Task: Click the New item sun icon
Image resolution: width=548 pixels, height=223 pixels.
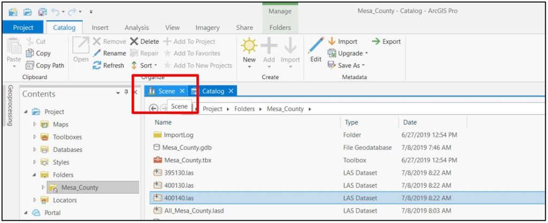Action: coord(249,46)
